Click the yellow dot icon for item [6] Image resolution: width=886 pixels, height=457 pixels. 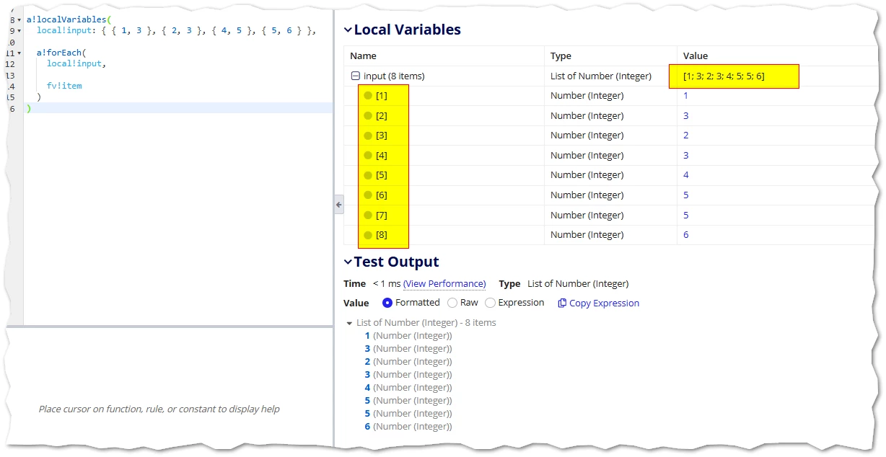[x=368, y=195]
